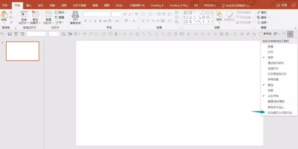Image resolution: width=298 pixels, height=149 pixels.
Task: Switch to the iSlide tab
Action: coord(119,5)
